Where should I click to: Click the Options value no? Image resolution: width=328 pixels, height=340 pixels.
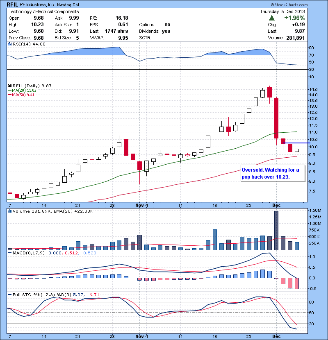coord(167,25)
